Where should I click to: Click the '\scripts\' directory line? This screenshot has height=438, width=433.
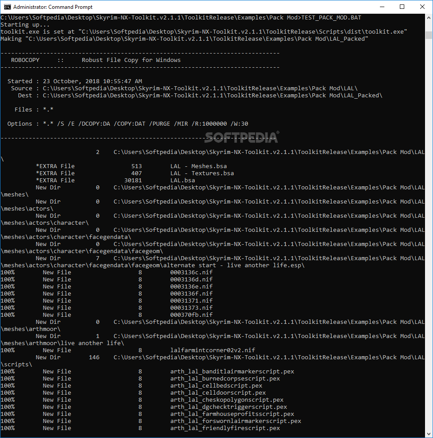[16, 365]
